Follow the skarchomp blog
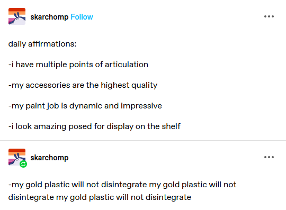The width and height of the screenshot is (286, 210). point(82,17)
